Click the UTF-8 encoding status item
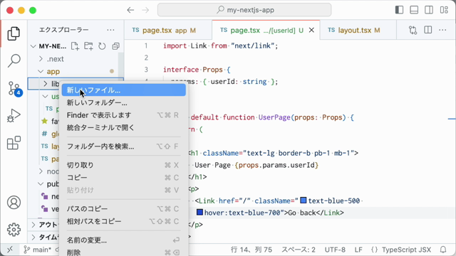 pyautogui.click(x=335, y=250)
